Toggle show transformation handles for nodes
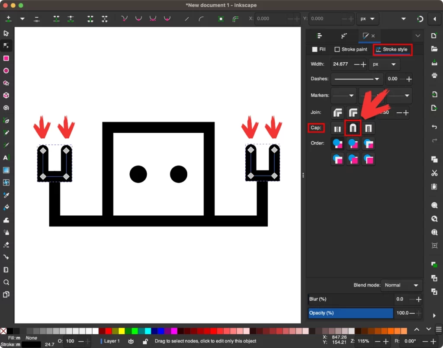Viewport: 443px width, 348px height. (x=221, y=19)
